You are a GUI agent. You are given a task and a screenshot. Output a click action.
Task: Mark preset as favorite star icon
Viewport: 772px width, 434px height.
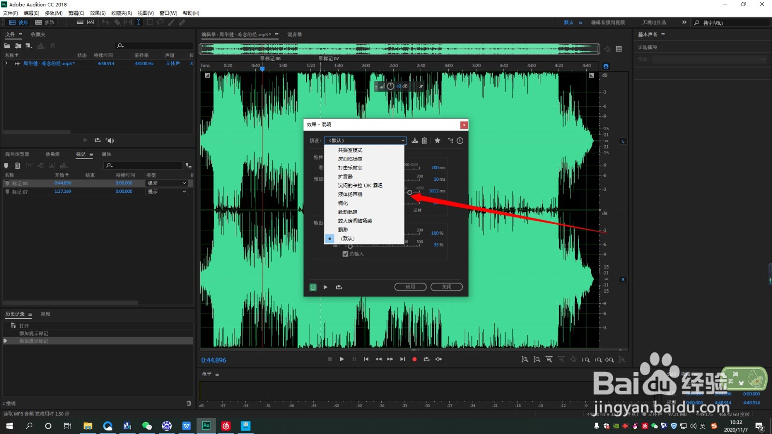click(x=437, y=141)
